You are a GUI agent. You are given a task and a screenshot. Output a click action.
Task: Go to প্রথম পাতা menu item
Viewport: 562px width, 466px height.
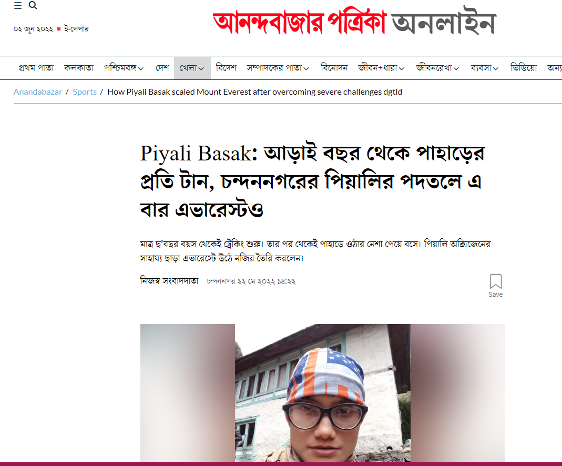36,68
